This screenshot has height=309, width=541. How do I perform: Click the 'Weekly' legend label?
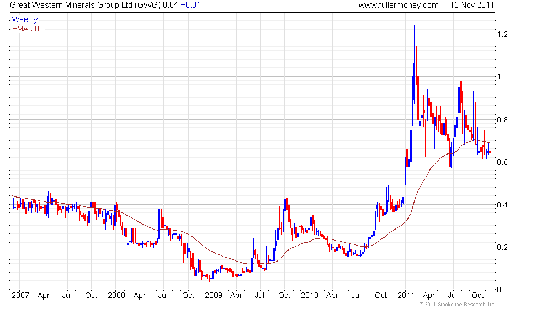click(24, 20)
